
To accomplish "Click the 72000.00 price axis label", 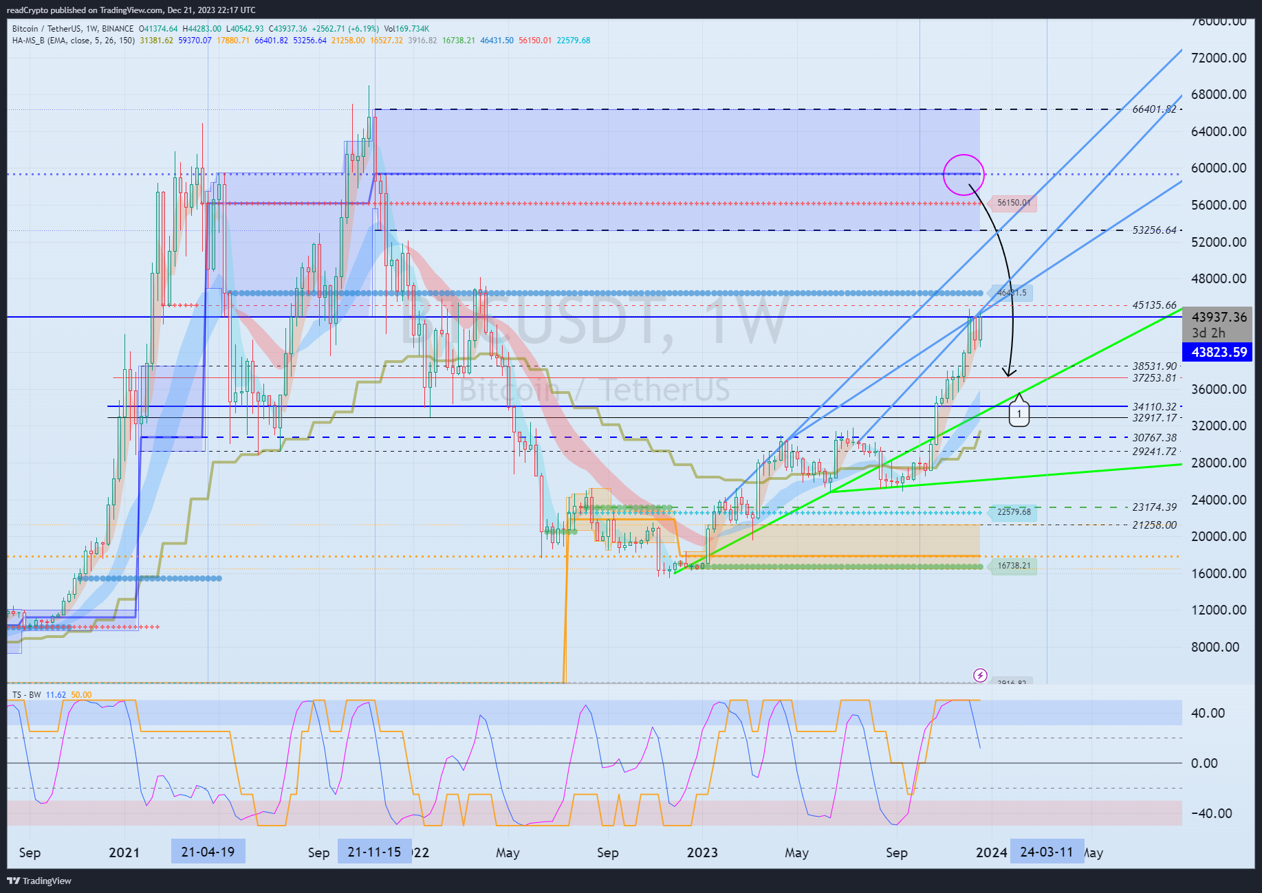I will pyautogui.click(x=1219, y=58).
